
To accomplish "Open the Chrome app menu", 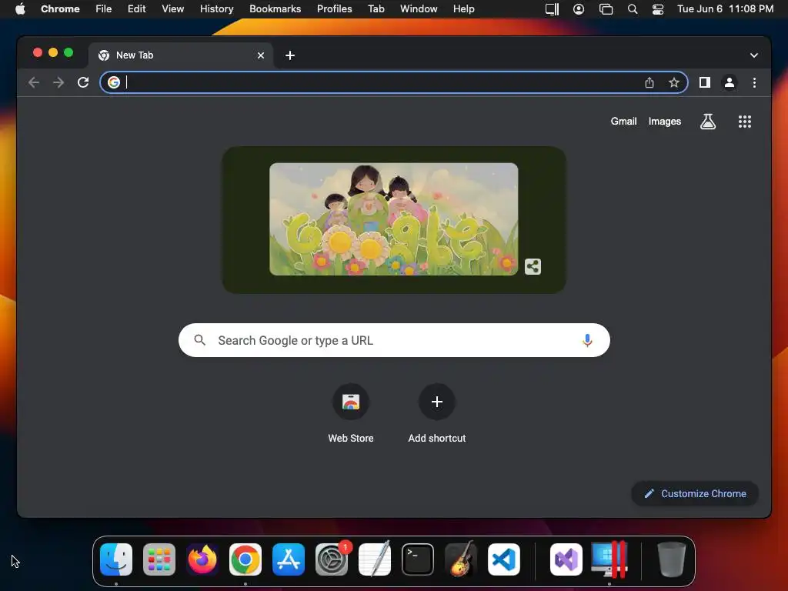I will pyautogui.click(x=60, y=9).
